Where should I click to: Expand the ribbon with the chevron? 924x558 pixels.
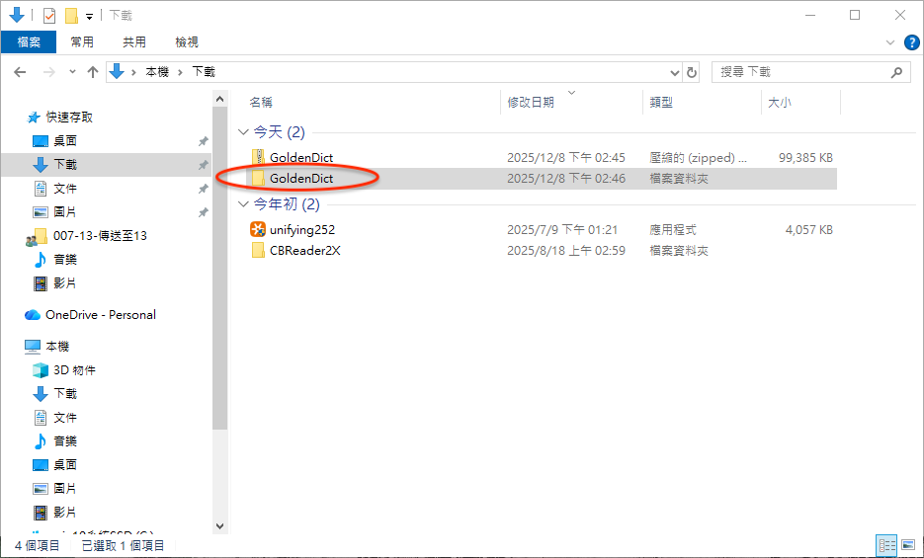click(x=889, y=42)
